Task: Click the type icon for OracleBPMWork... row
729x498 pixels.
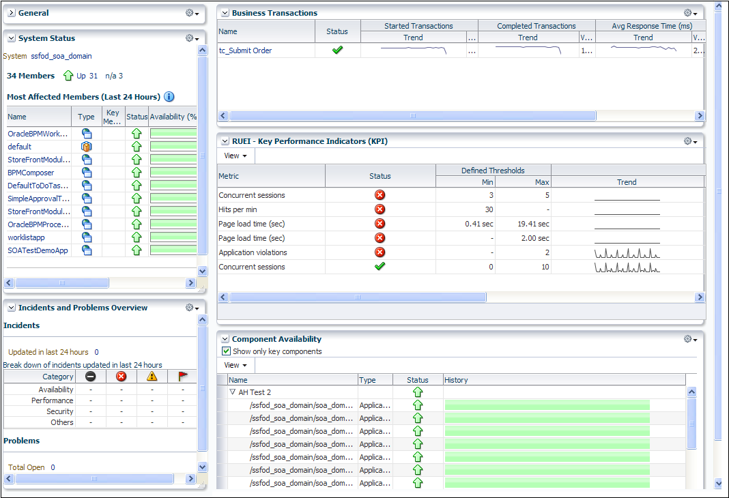Action: 87,134
